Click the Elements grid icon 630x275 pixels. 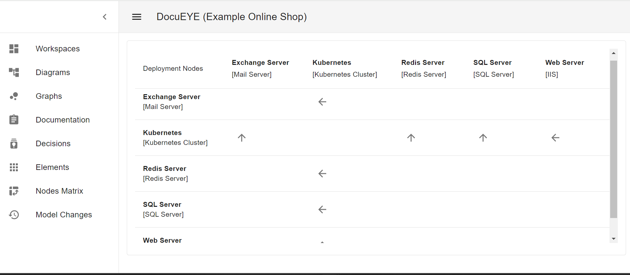14,167
